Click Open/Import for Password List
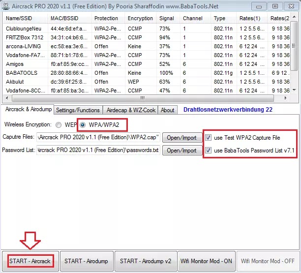 click(x=181, y=151)
